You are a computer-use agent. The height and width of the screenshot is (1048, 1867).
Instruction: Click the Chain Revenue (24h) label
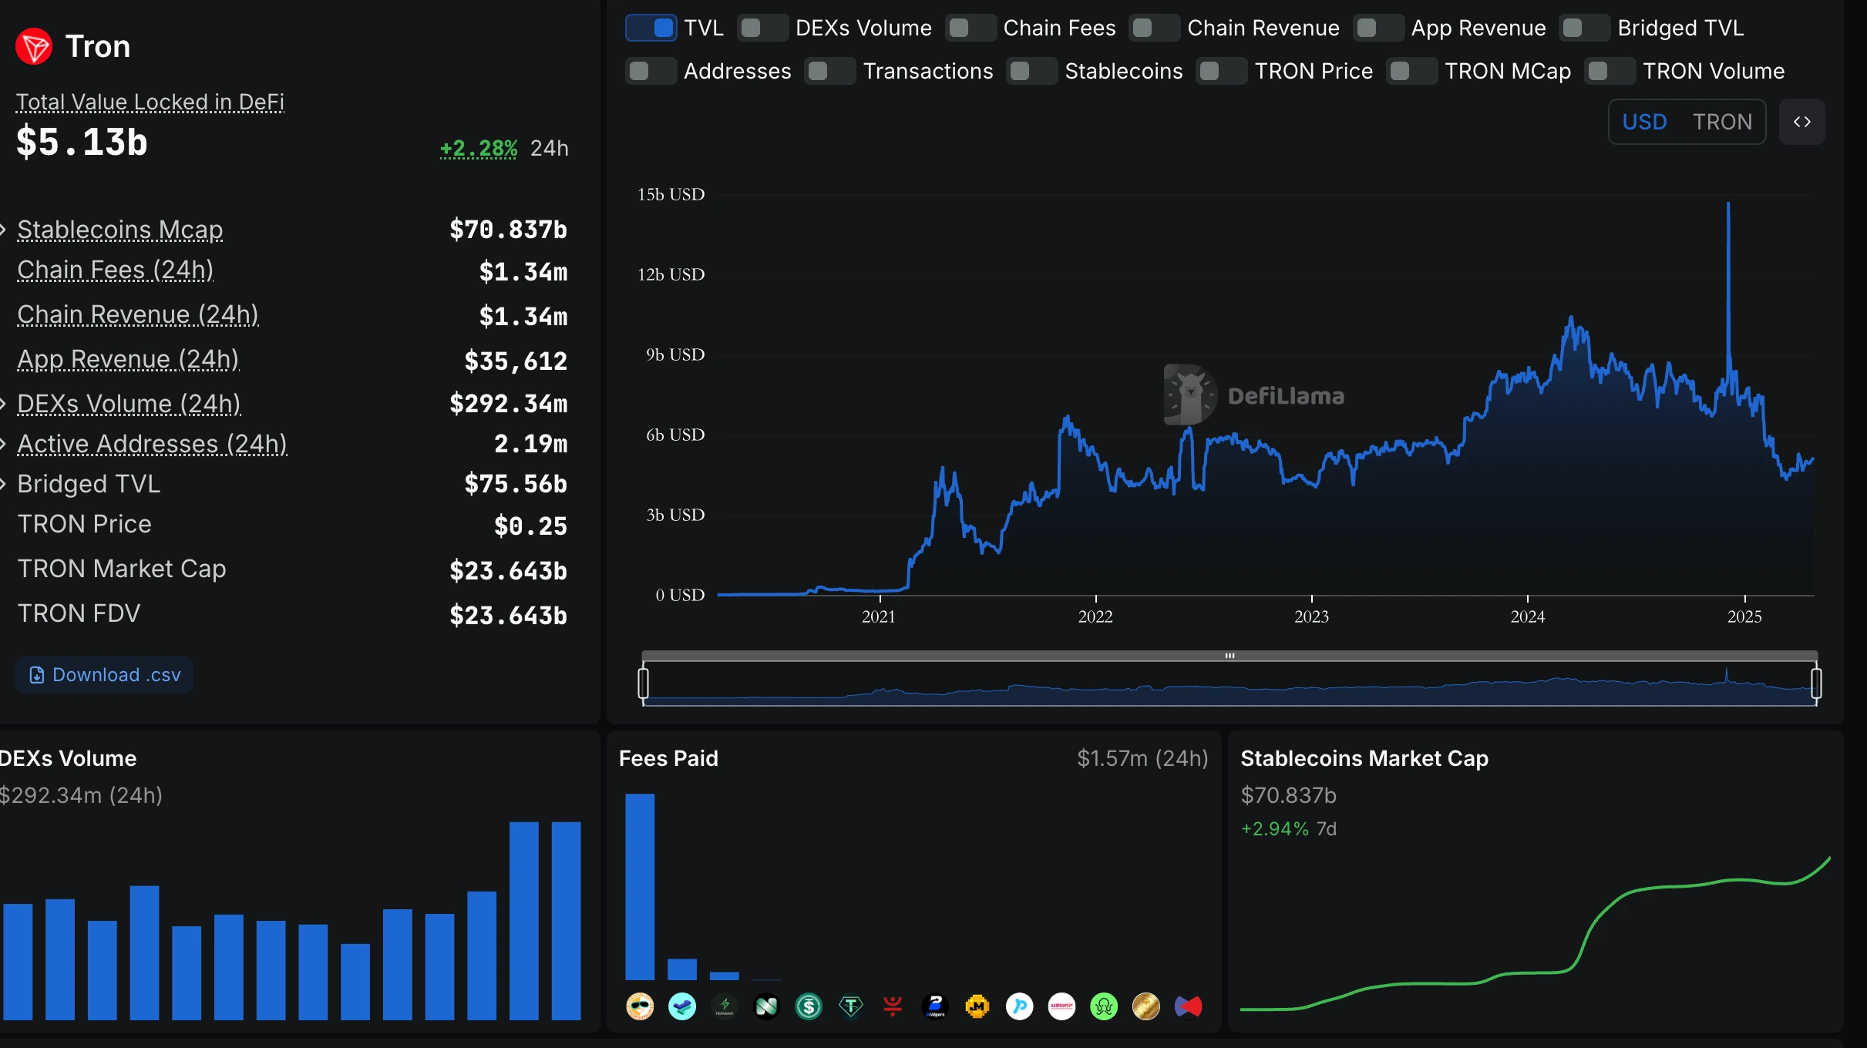pyautogui.click(x=138, y=314)
